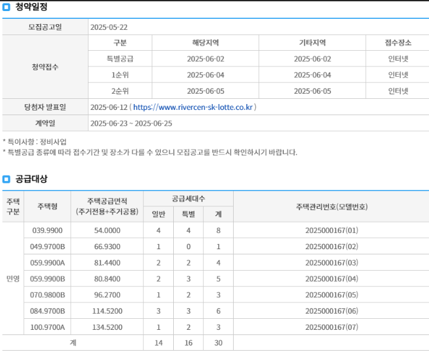Screen dimensions: 429x352
Task: Select housing type '059.9900B'
Action: pos(48,279)
